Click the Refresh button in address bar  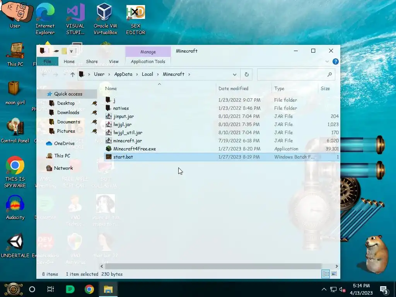[246, 74]
